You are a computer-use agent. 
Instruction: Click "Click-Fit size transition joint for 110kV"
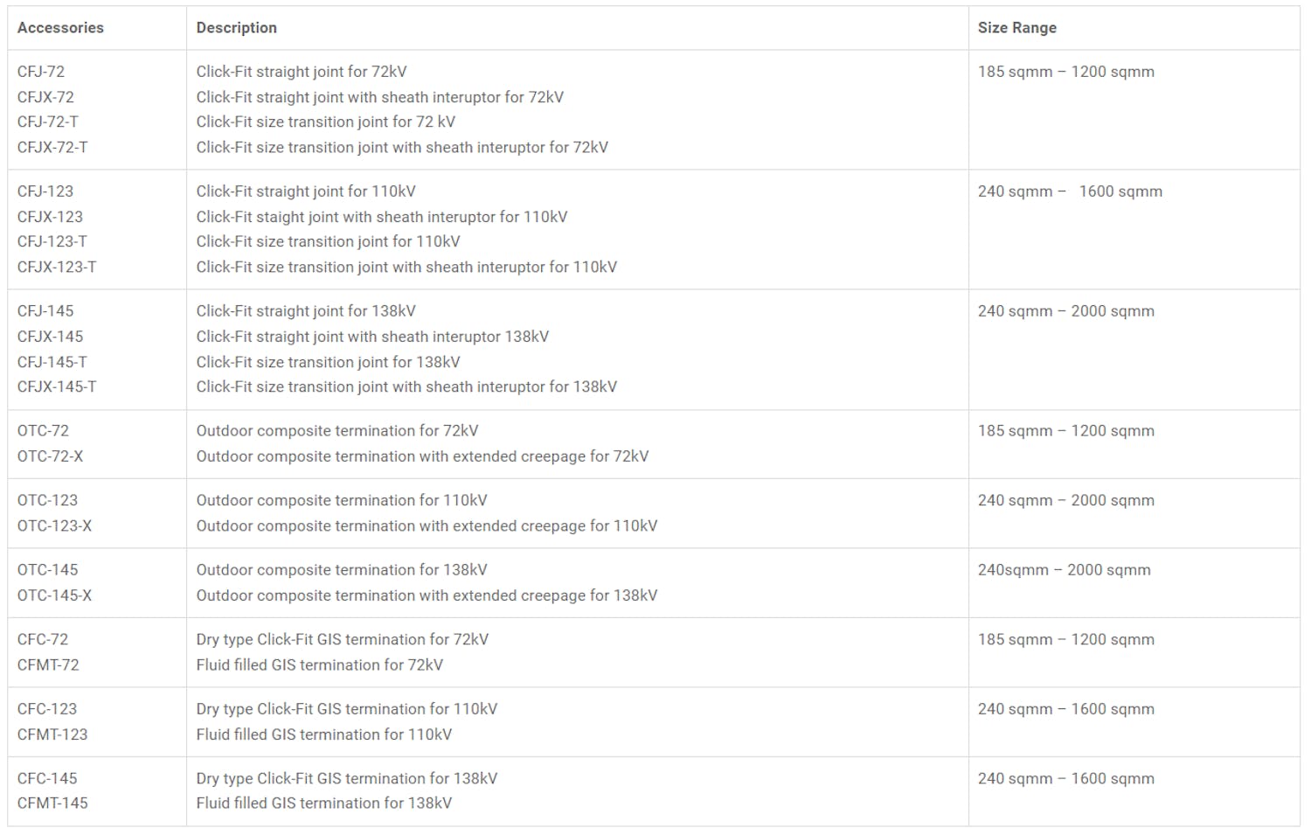(x=328, y=242)
